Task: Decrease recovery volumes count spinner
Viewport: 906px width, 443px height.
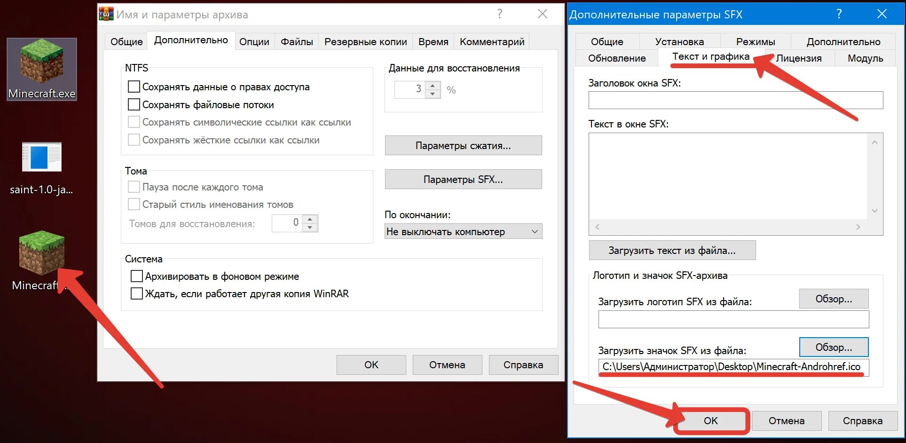Action: pyautogui.click(x=310, y=228)
